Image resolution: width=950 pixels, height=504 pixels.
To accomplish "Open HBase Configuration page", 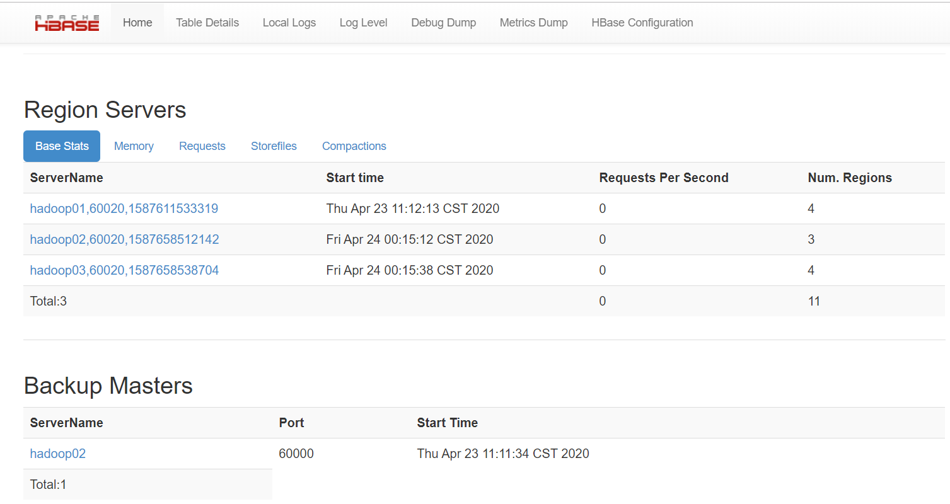I will pos(642,23).
